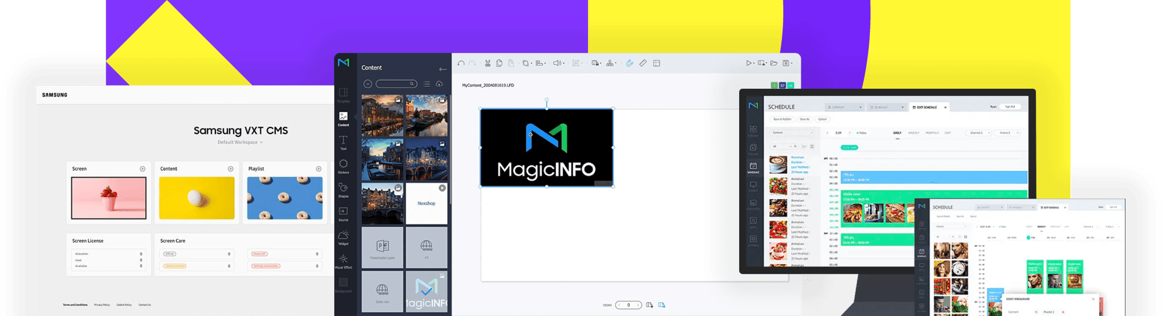
Task: Click the new page plus icon at top right
Action: [x=762, y=63]
